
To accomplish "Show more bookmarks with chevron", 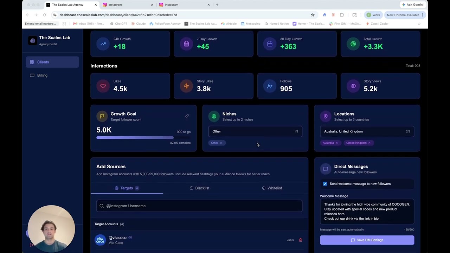I will pos(419,24).
